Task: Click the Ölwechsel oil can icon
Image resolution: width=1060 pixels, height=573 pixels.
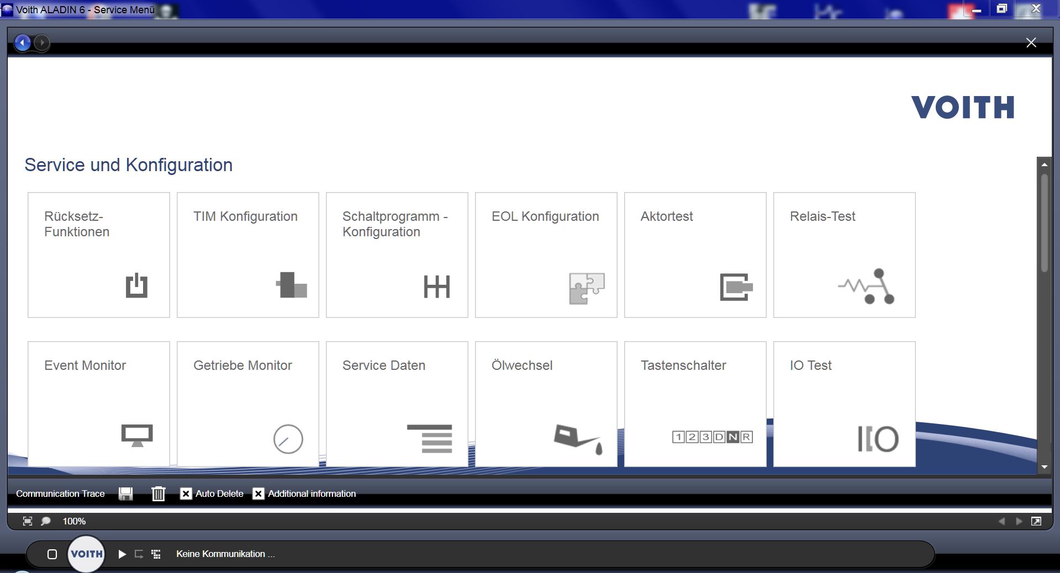Action: pyautogui.click(x=578, y=439)
